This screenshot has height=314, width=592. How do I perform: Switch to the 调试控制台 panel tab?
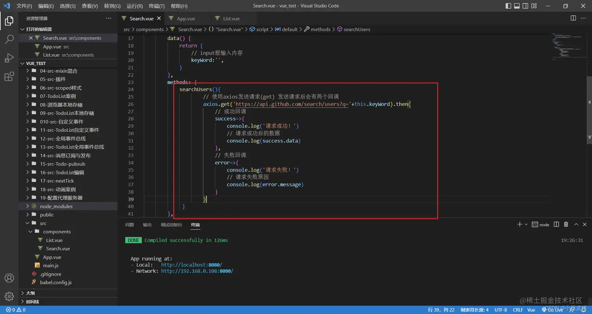click(x=171, y=225)
